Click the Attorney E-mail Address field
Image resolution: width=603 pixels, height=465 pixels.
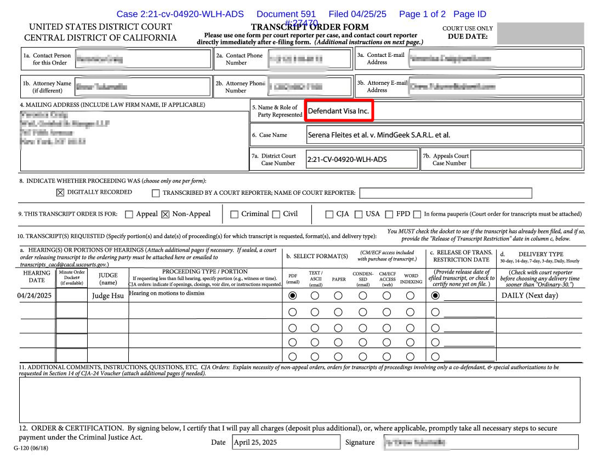click(496, 86)
